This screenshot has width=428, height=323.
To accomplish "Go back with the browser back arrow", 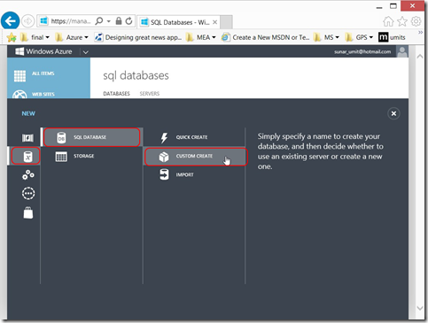I will point(11,21).
